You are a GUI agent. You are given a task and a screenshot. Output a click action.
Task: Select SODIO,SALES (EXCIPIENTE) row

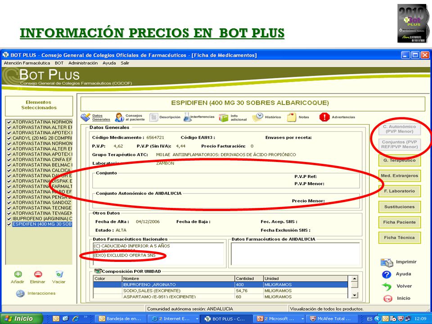click(x=220, y=291)
